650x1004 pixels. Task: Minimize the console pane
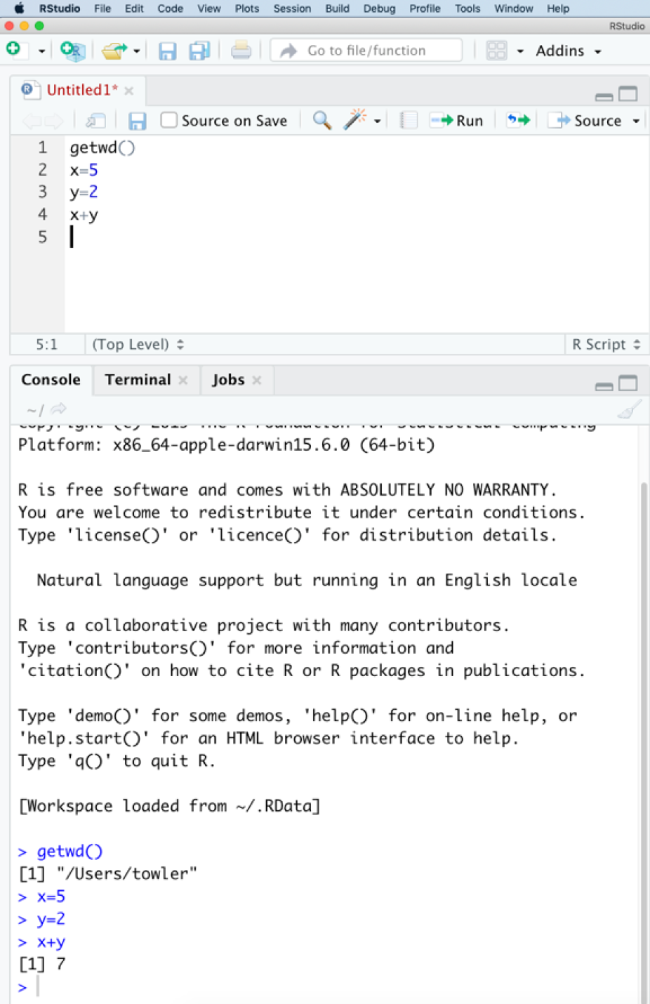click(604, 385)
